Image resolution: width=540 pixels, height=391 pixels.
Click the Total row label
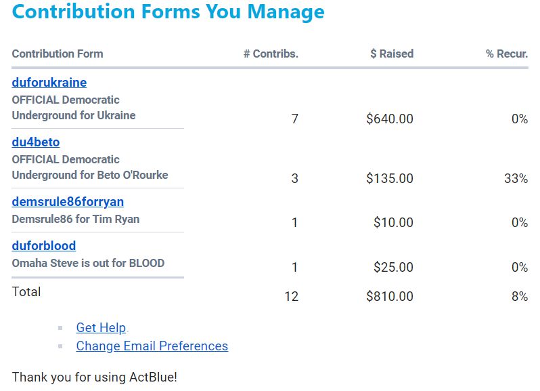tap(26, 292)
